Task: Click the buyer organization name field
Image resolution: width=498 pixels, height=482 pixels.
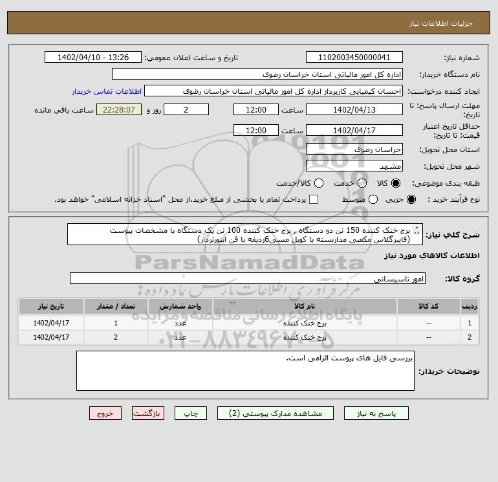Action: [257, 74]
